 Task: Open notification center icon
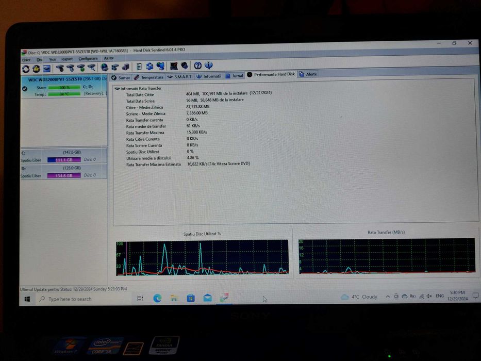pos(475,296)
